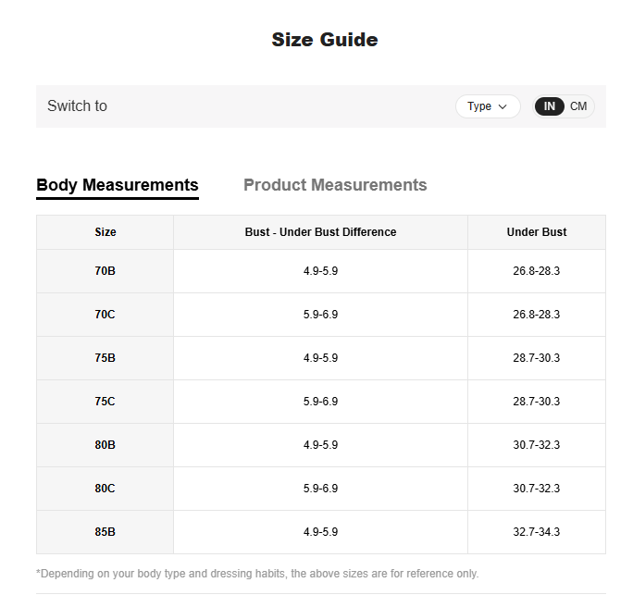Viewport: 633px width, 595px height.
Task: Select the 75C size row
Action: point(321,402)
